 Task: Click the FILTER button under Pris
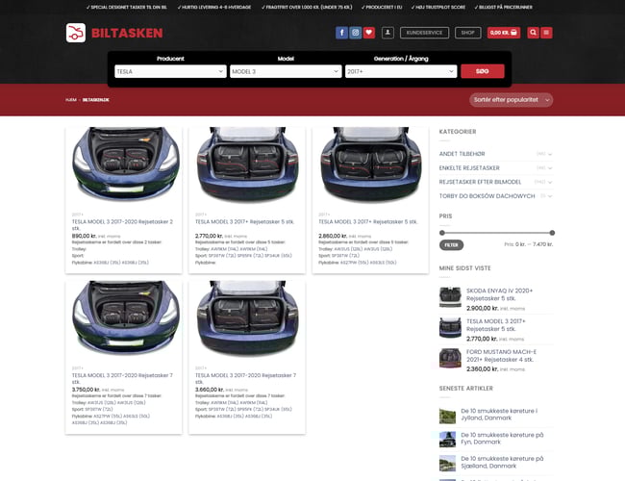click(451, 245)
